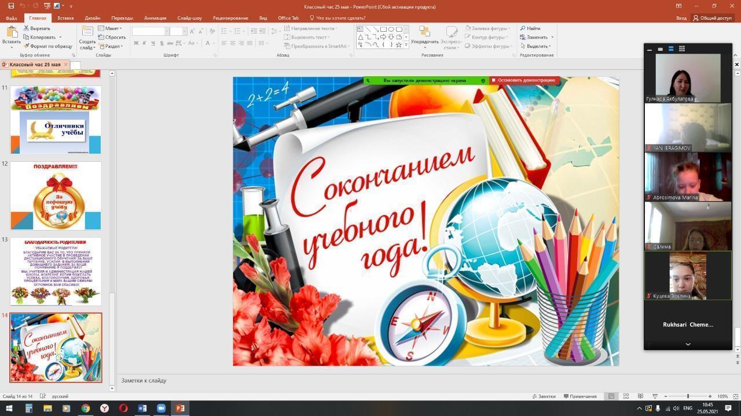The width and height of the screenshot is (741, 416).
Task: Click the Save icon in quick access toolbar
Action: click(10, 6)
